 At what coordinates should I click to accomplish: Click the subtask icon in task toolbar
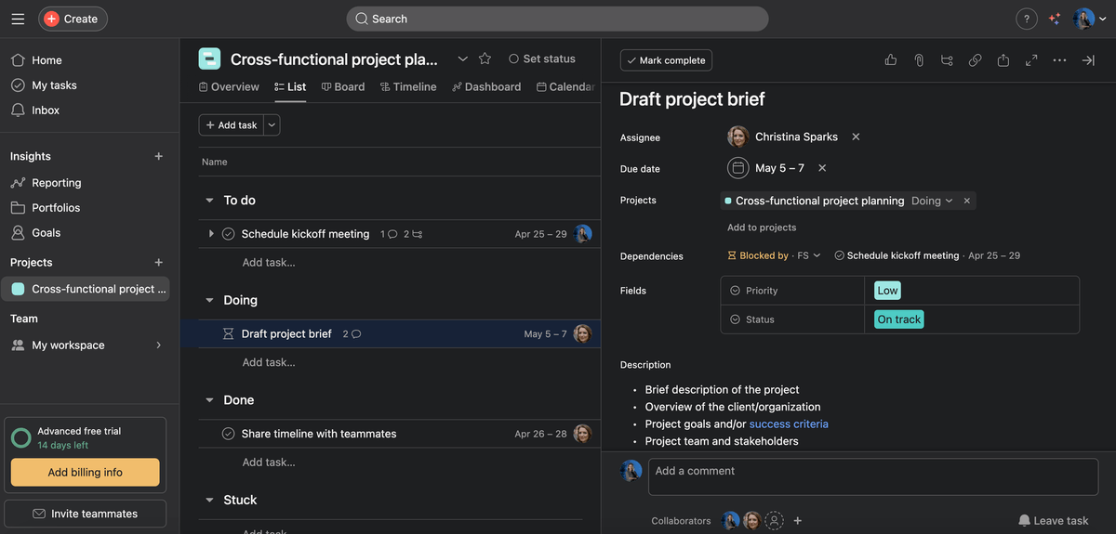[x=947, y=60]
